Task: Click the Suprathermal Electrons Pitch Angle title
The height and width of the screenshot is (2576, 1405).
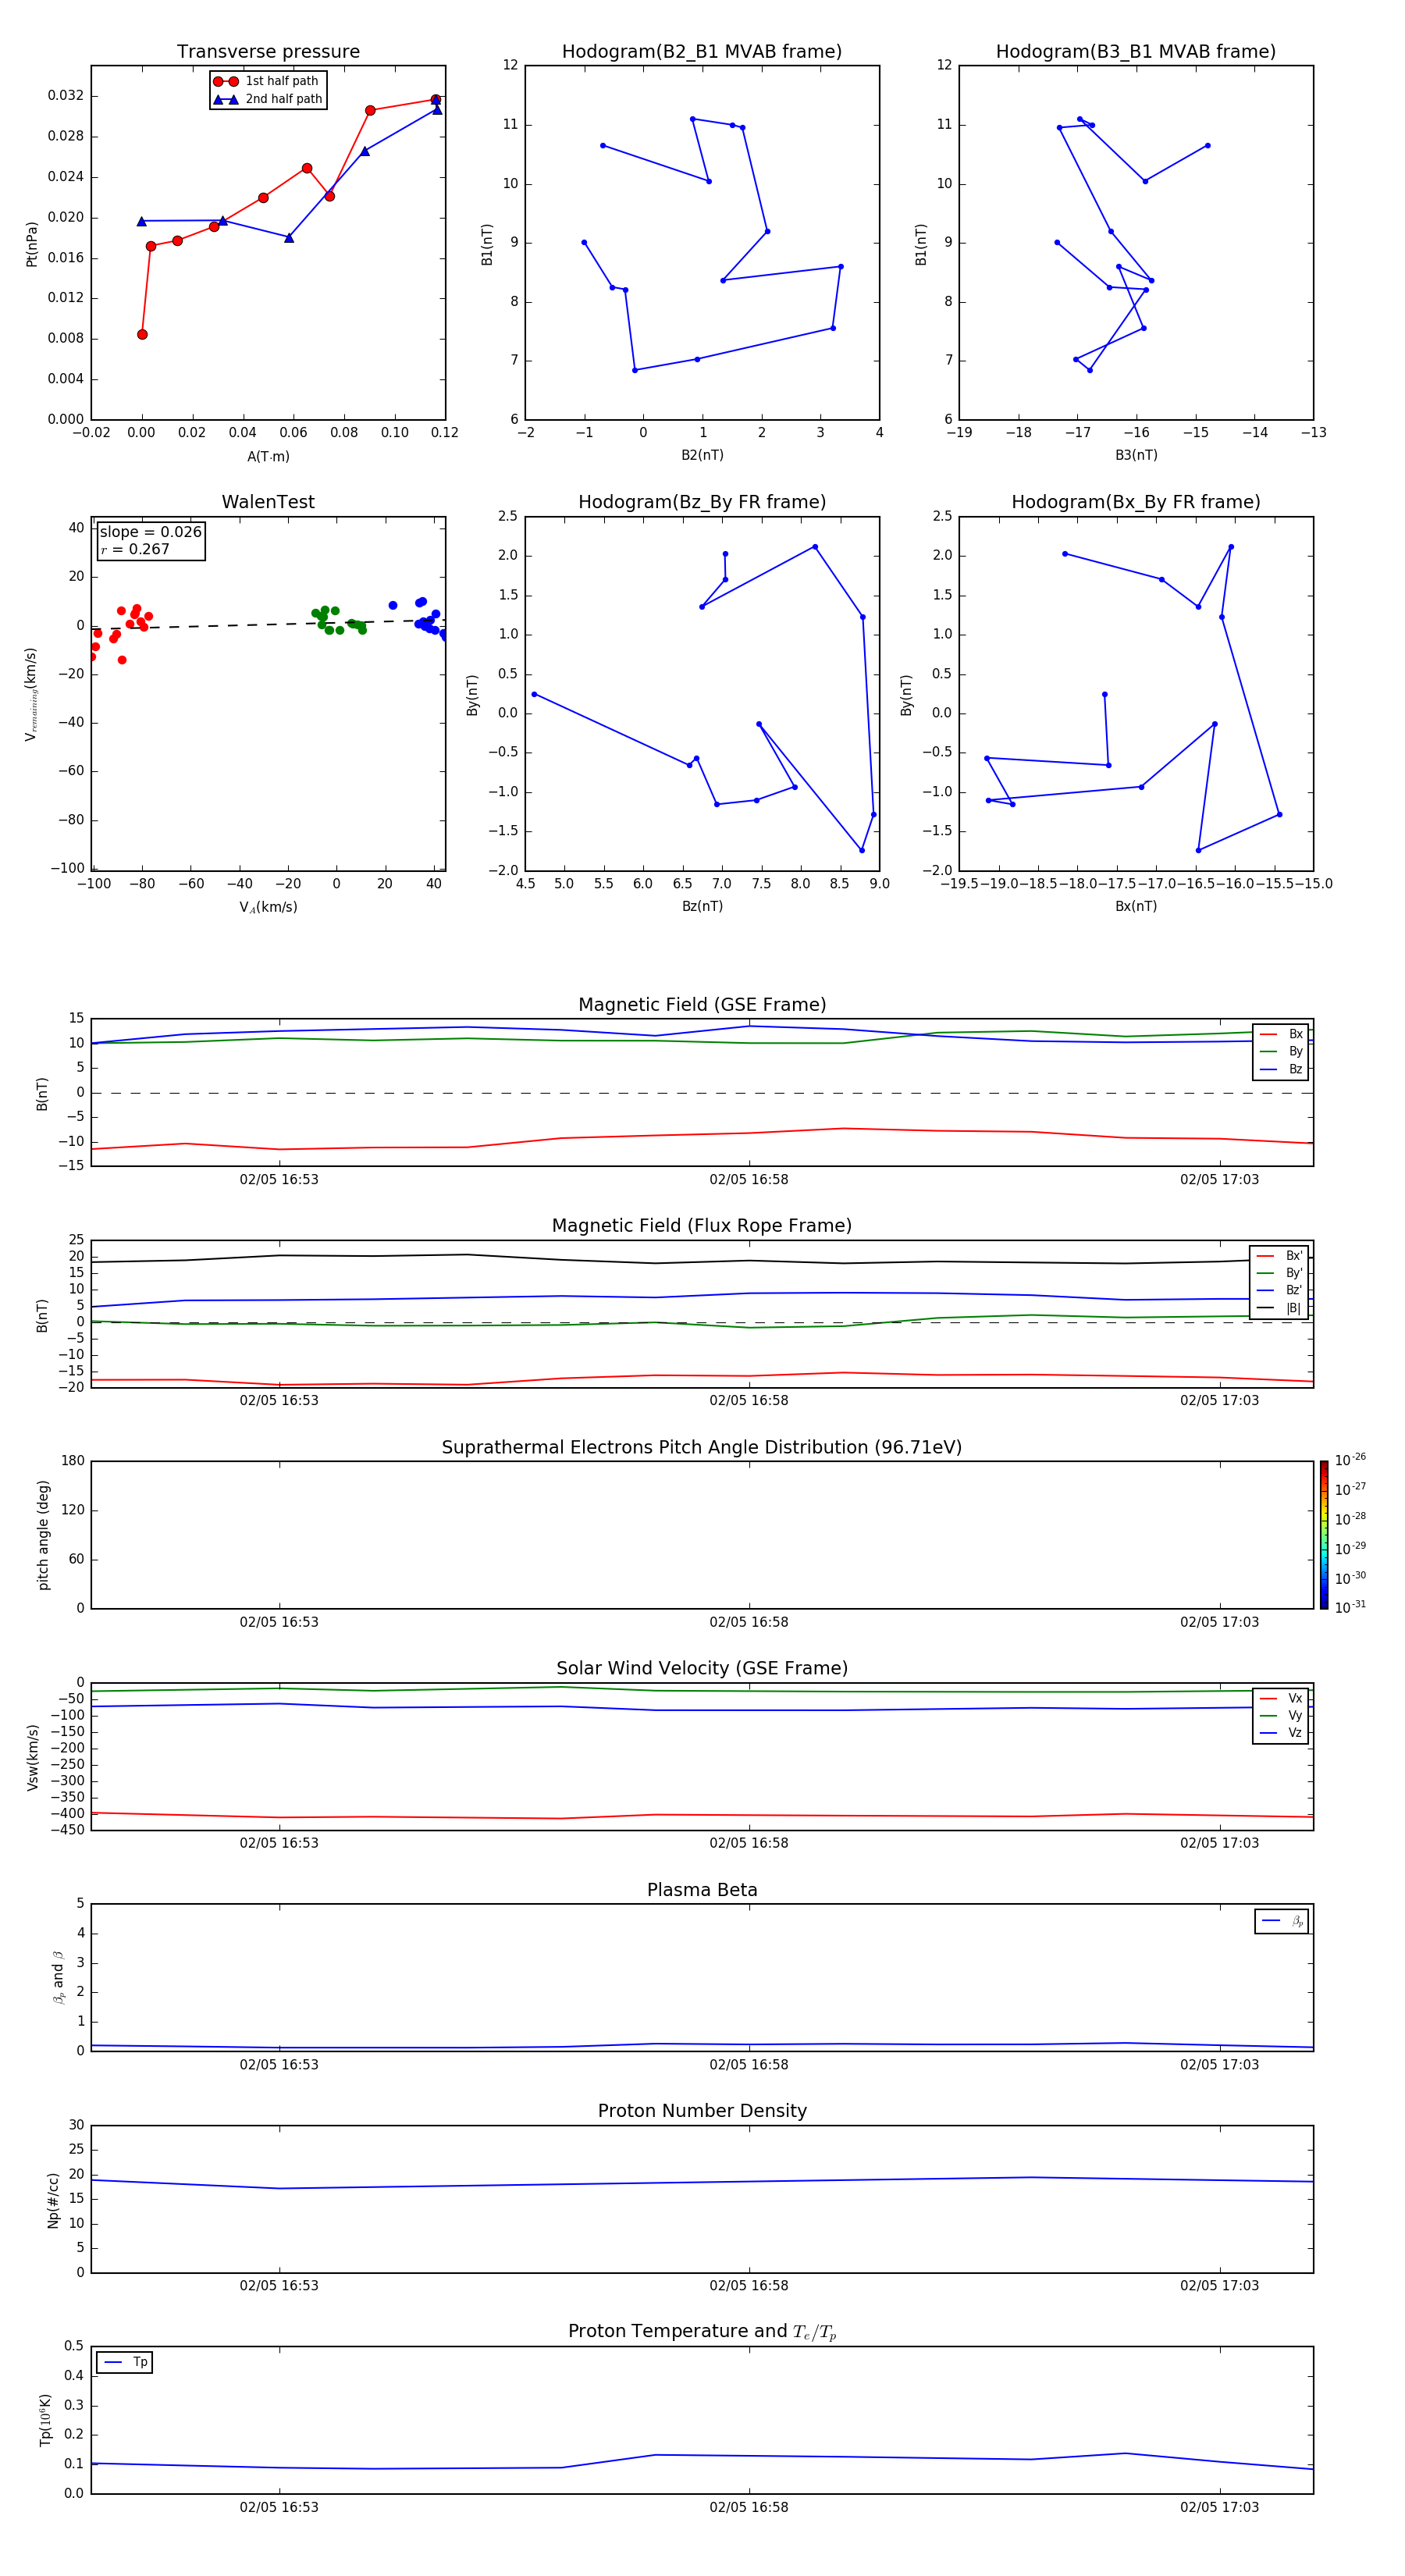Action: [702, 1447]
